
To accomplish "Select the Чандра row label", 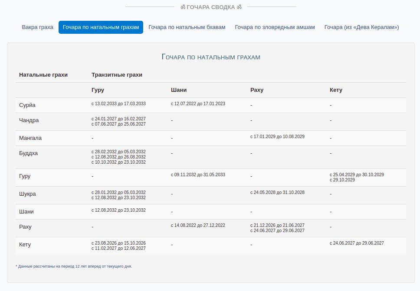I will [29, 120].
